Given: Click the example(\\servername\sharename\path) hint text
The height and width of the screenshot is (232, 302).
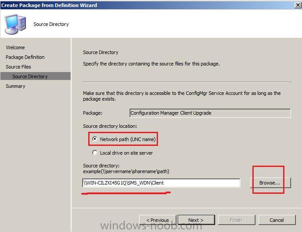Looking at the screenshot, I should [x=126, y=171].
